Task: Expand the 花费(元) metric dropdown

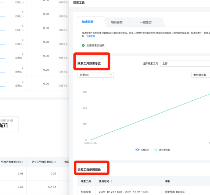Action: pos(96,75)
